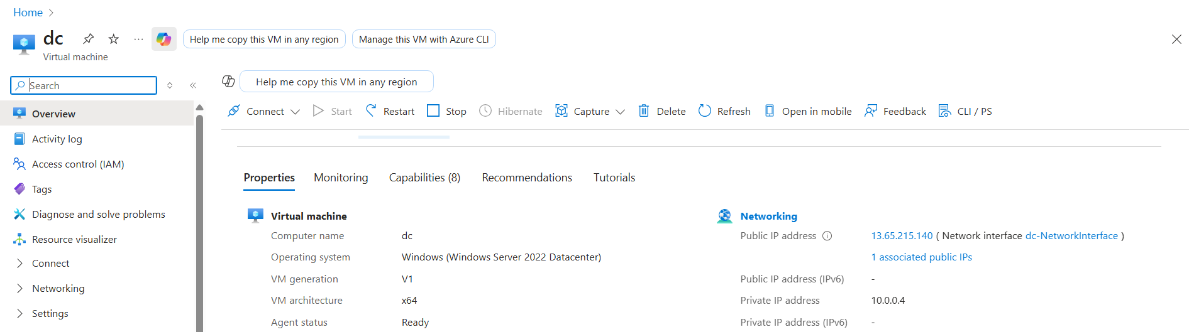Pin the dc virtual machine to dashboard
This screenshot has height=332, width=1189.
(89, 39)
